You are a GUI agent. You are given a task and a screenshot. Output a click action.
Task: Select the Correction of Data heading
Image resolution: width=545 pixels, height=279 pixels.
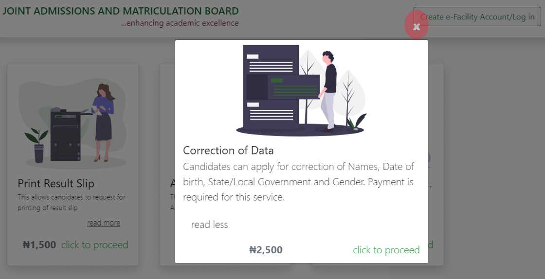pos(228,150)
